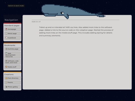Click the Media stuff icon
135x101 pixels.
tap(6, 67)
